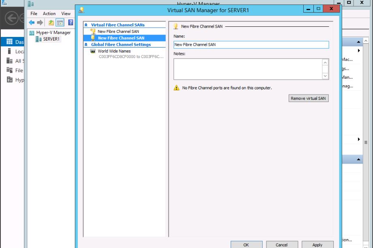The width and height of the screenshot is (373, 248).
Task: Minimize the Virtual SAN Manager dialog
Action: coord(309,9)
